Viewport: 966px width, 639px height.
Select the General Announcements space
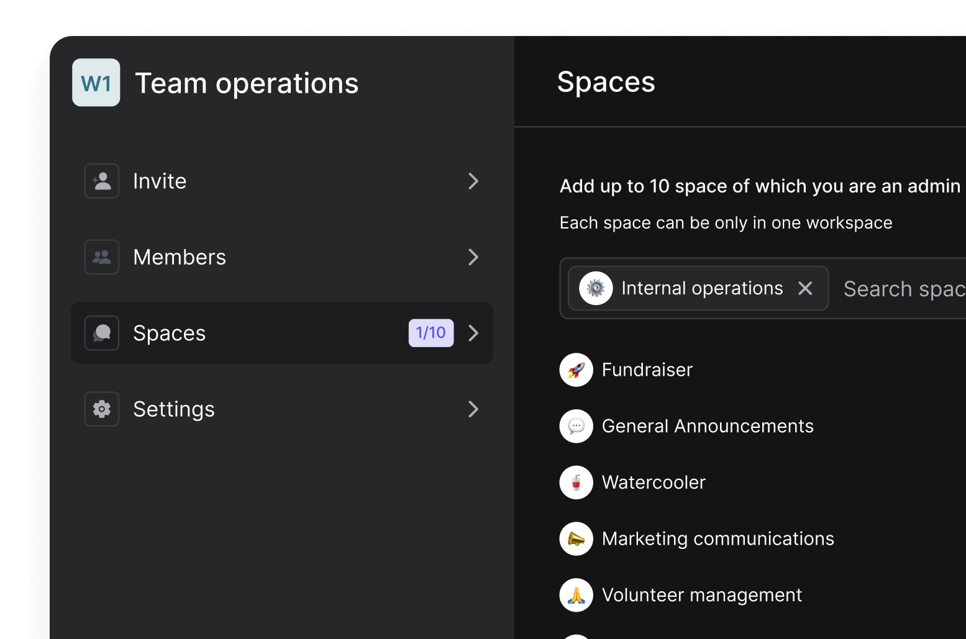[x=708, y=426]
